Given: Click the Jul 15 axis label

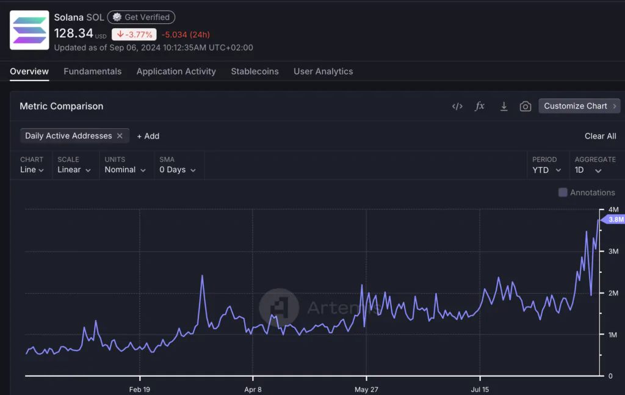Looking at the screenshot, I should (480, 390).
